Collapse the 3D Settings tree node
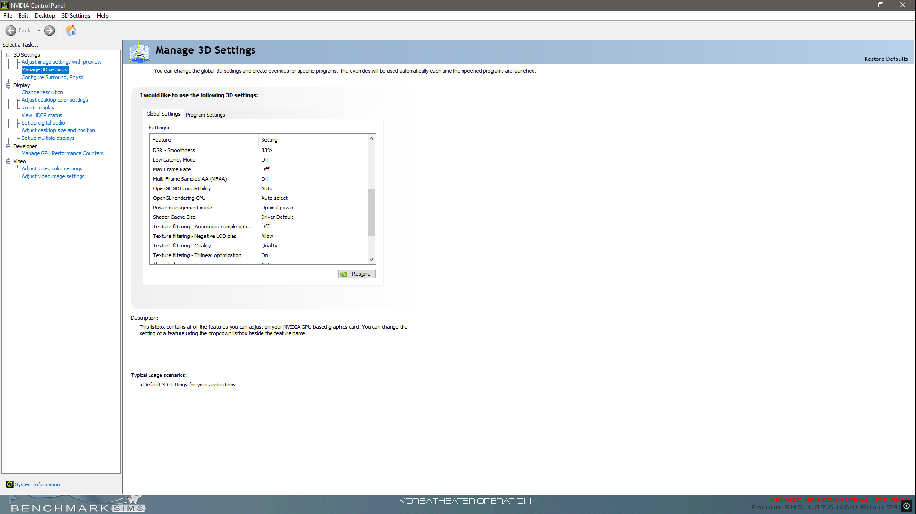The height and width of the screenshot is (514, 916). coord(9,55)
